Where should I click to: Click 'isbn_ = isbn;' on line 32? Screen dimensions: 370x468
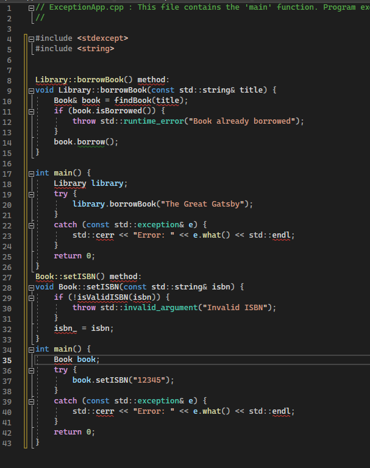pyautogui.click(x=84, y=328)
